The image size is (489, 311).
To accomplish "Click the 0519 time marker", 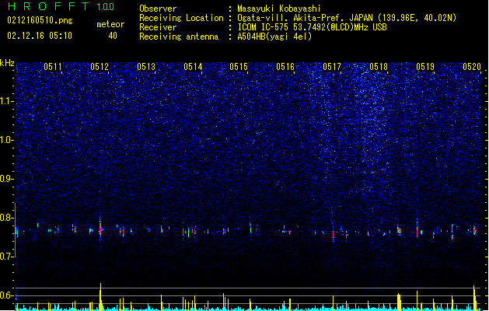I will (425, 67).
